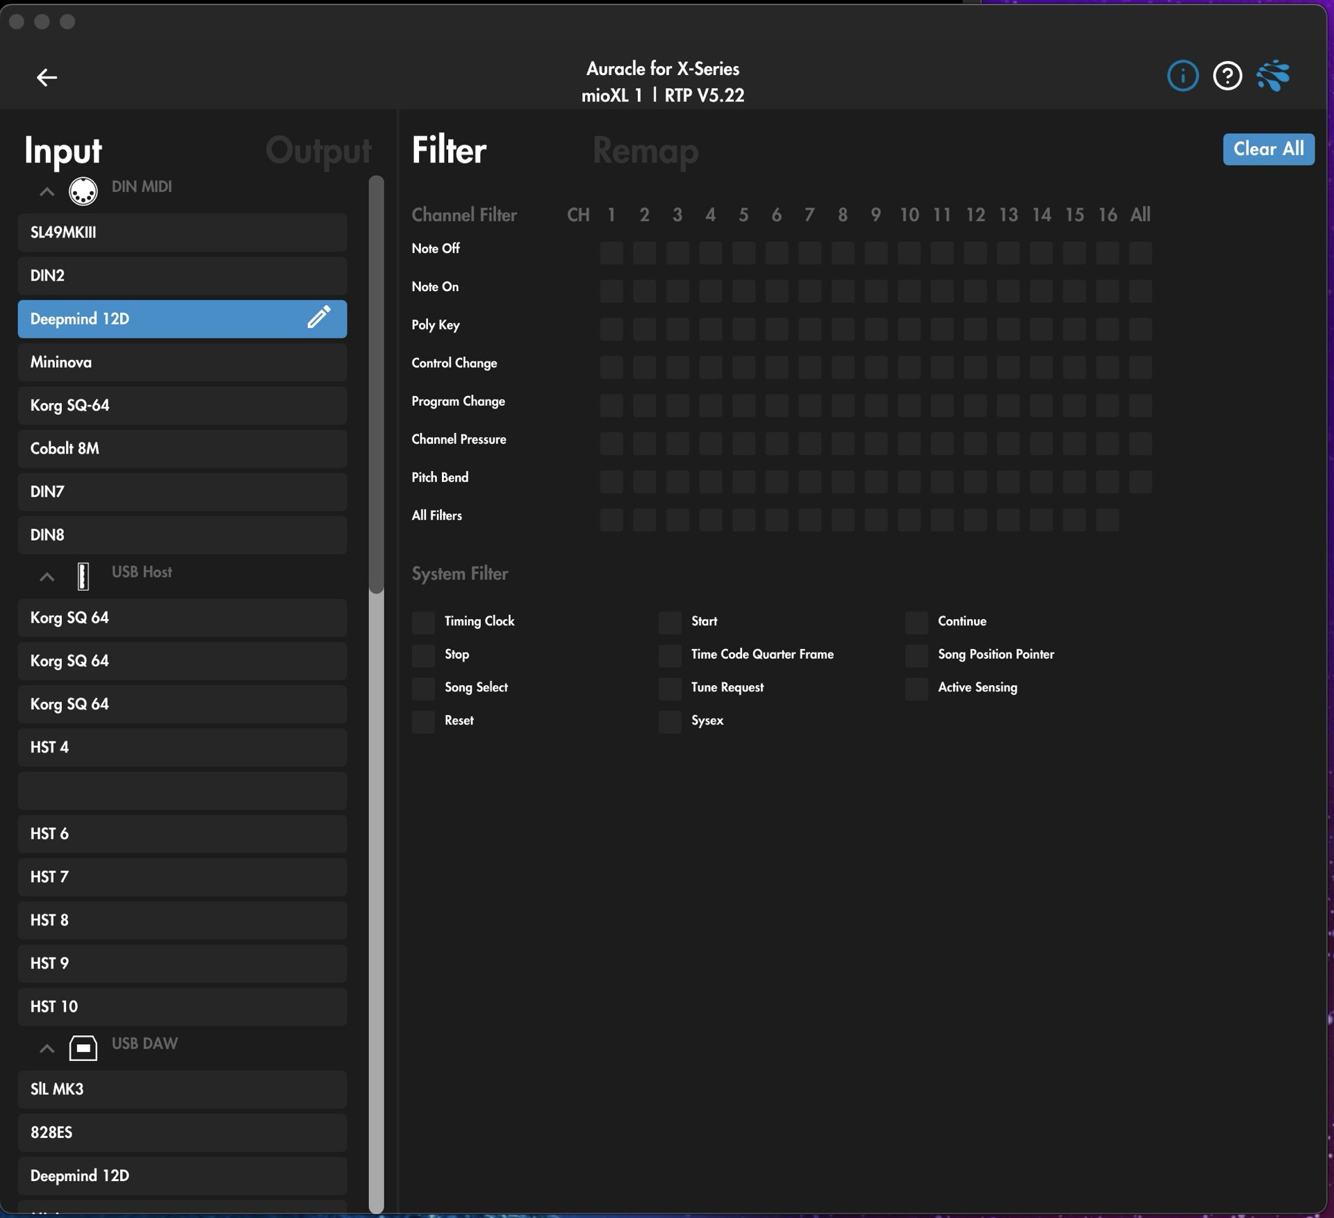Toggle the Start system filter checkbox

pos(670,623)
